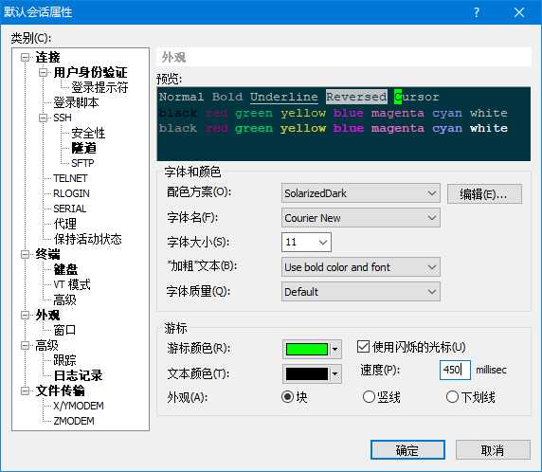Select 代理 in the tree
Viewport: 542px width, 472px height.
point(65,224)
